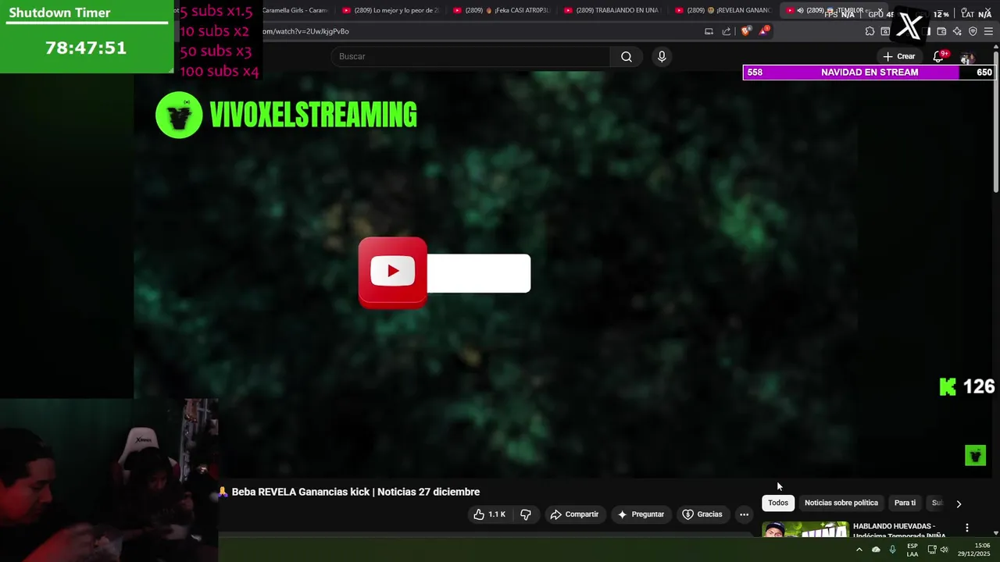Select the Noticias sobre política chip
1000x562 pixels.
coord(841,503)
